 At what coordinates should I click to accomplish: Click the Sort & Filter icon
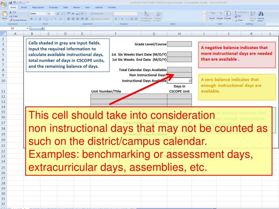pos(253,16)
